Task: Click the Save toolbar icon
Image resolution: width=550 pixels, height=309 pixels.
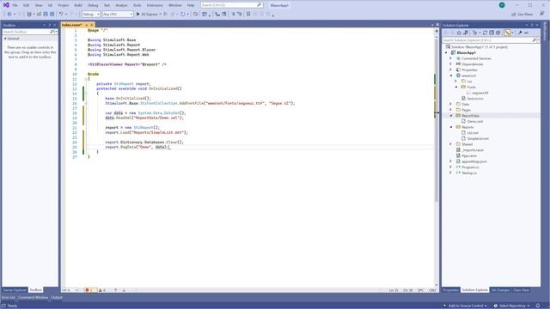Action: pos(46,14)
